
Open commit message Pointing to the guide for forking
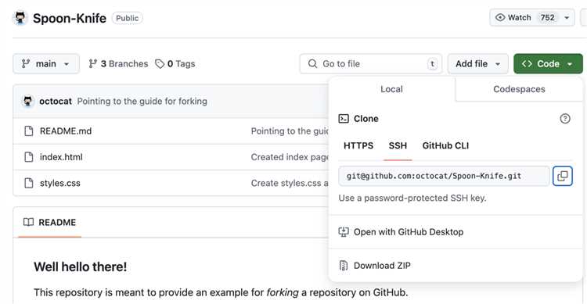pyautogui.click(x=142, y=101)
